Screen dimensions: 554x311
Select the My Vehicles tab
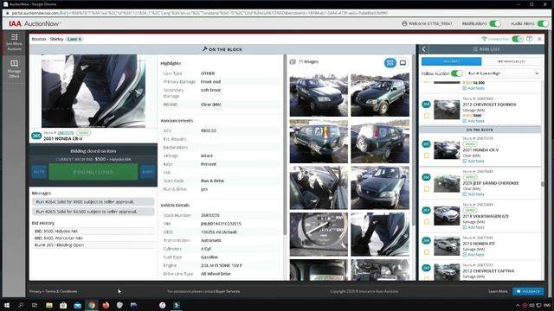pos(512,61)
